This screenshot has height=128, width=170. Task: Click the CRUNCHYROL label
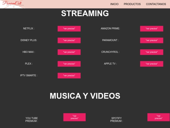110,52
